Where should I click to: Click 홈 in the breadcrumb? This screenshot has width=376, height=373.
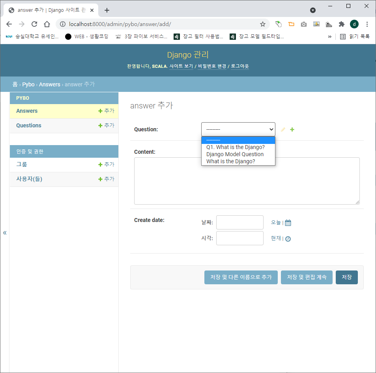[x=15, y=84]
